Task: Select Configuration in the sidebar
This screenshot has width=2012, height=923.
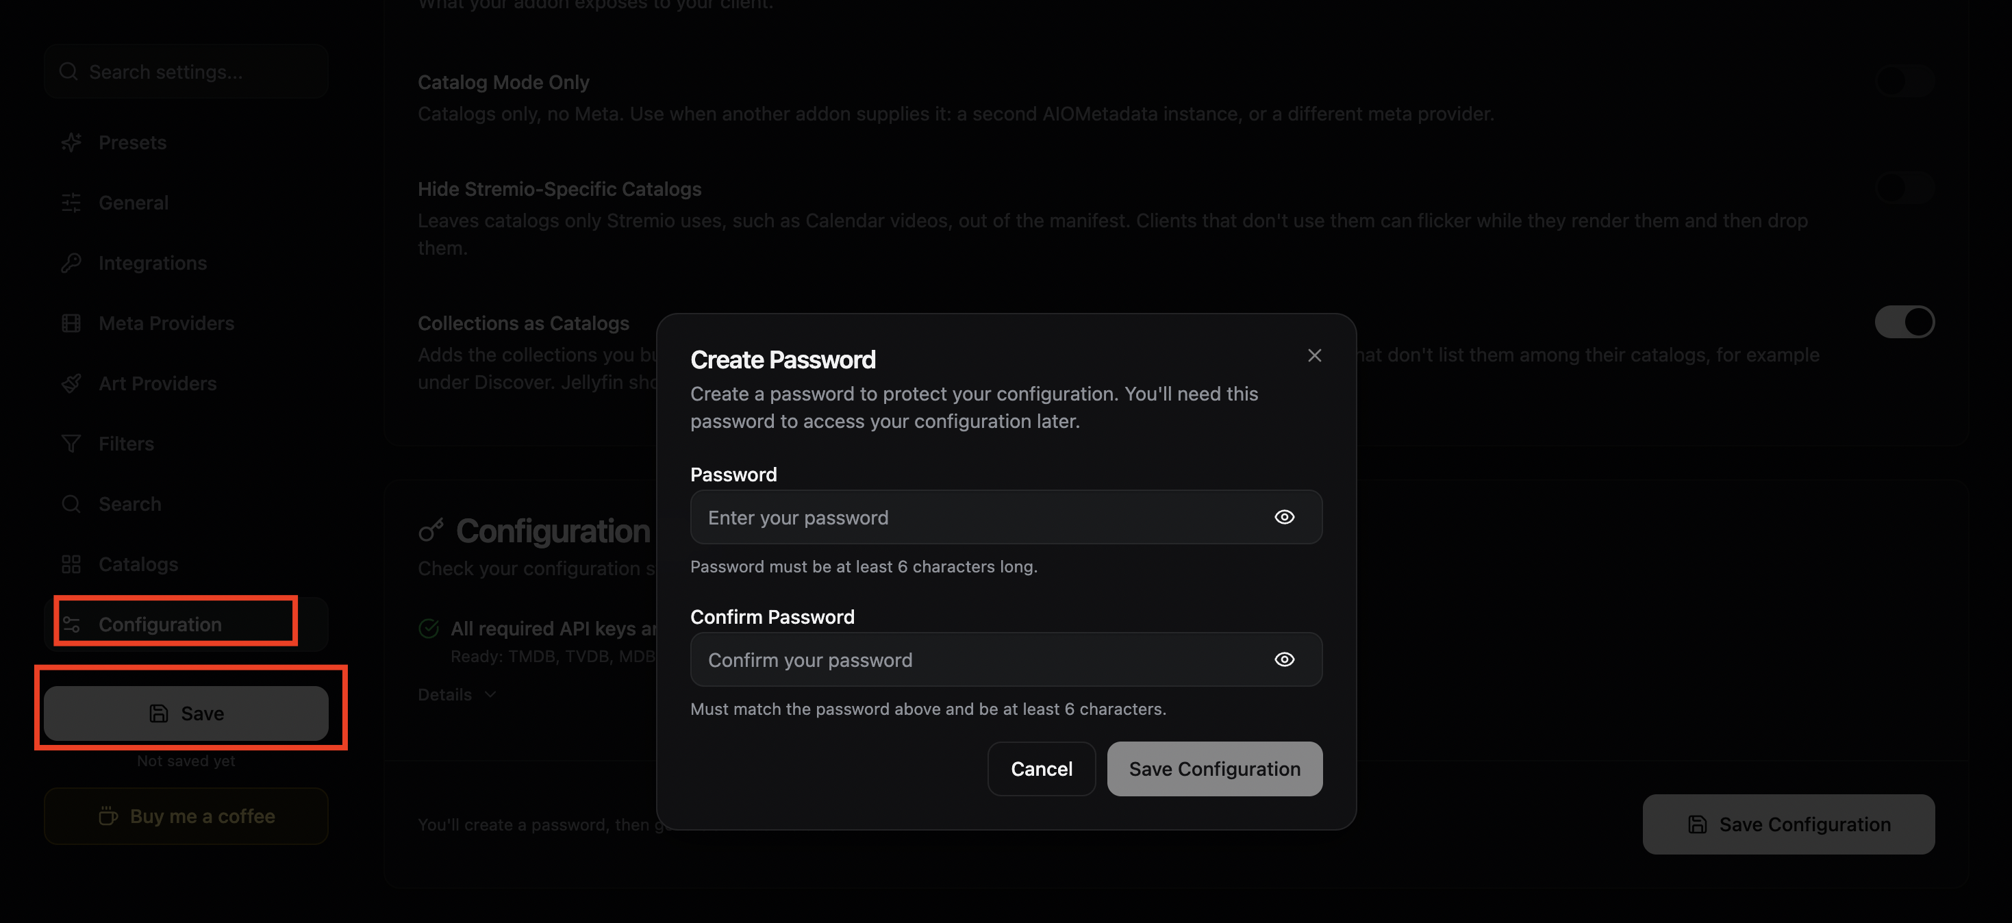Action: [186, 624]
